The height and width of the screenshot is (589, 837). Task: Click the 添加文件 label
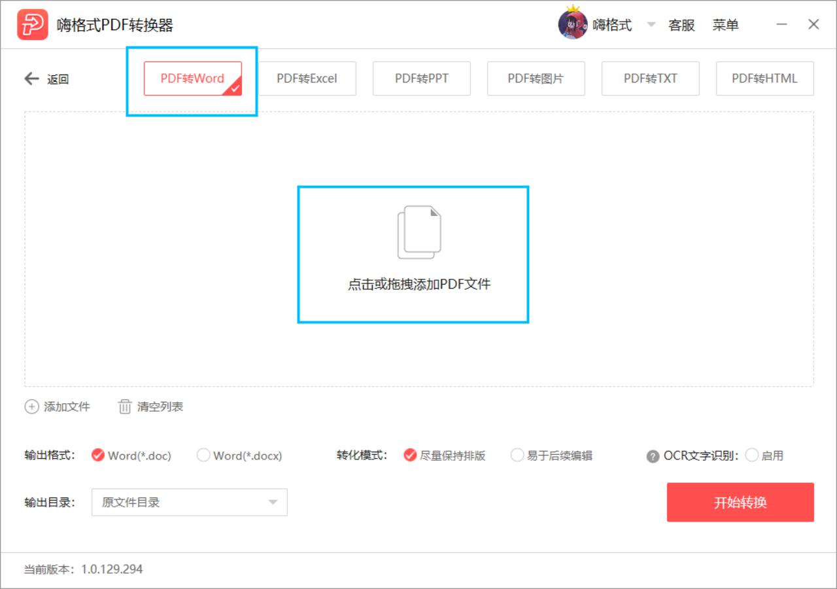[67, 406]
